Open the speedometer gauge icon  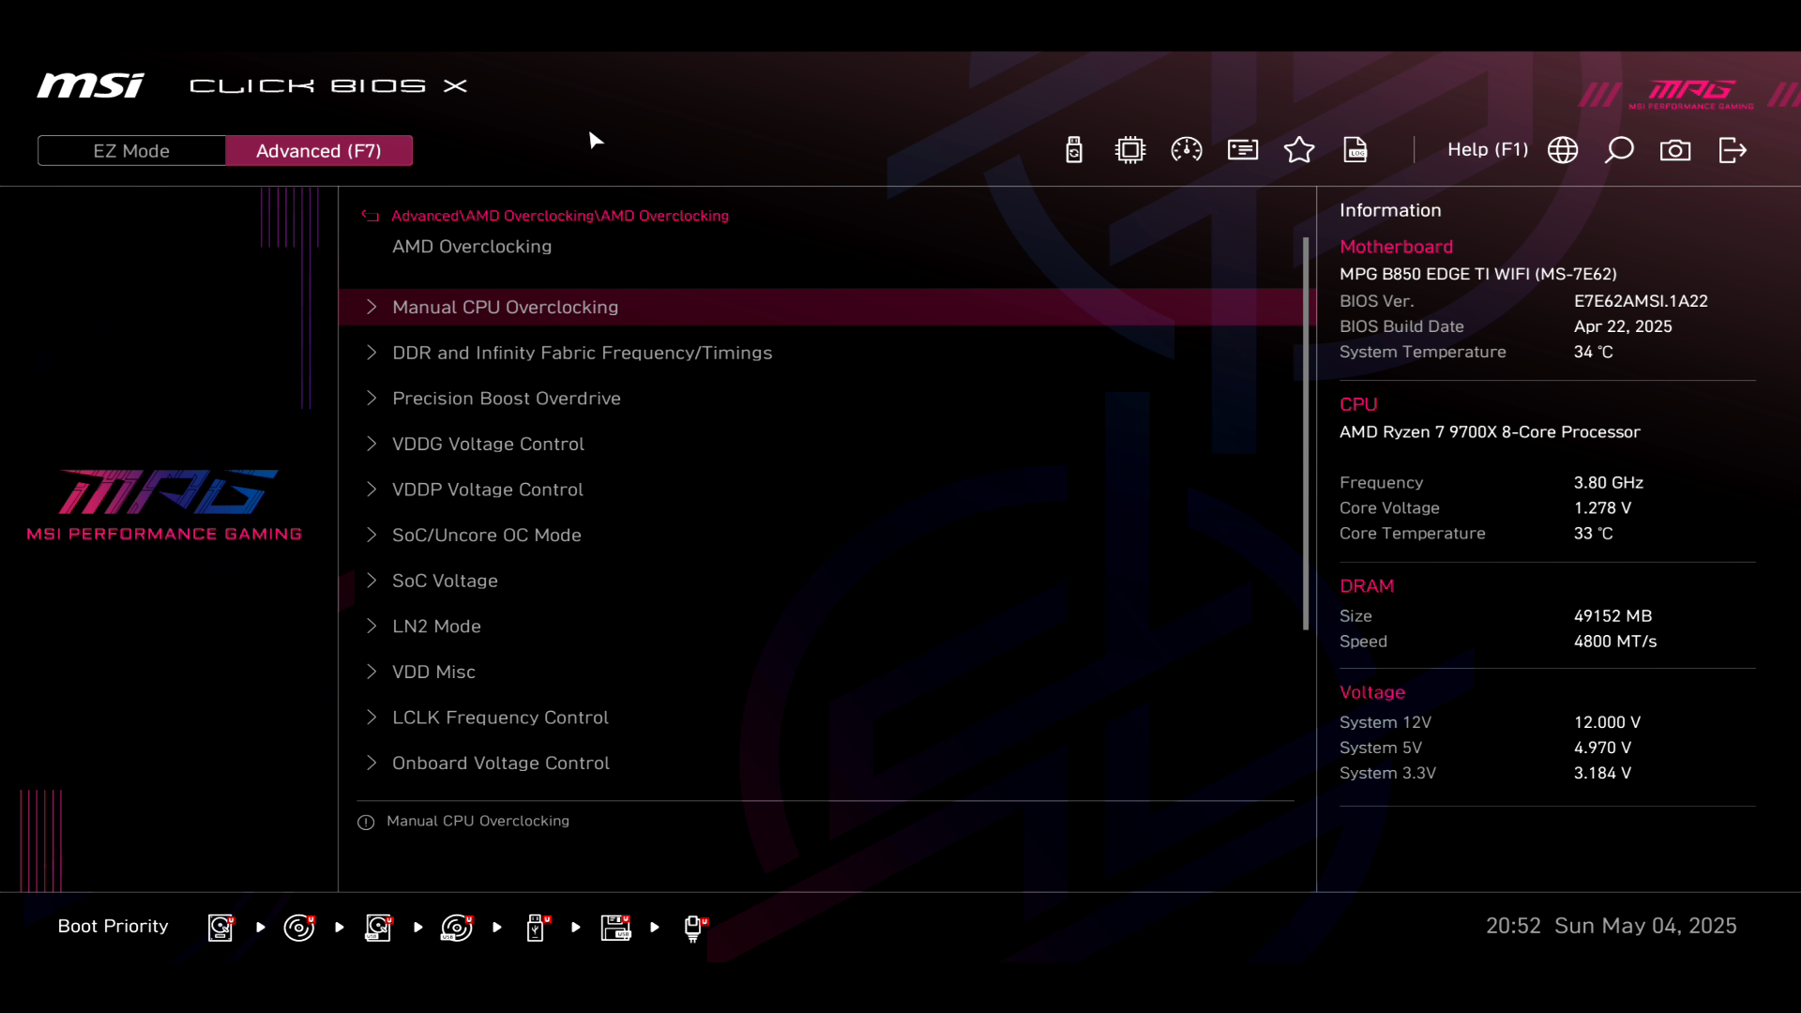click(1187, 150)
